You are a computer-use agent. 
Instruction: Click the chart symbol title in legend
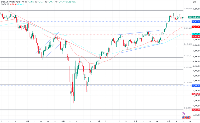click(x=12, y=2)
